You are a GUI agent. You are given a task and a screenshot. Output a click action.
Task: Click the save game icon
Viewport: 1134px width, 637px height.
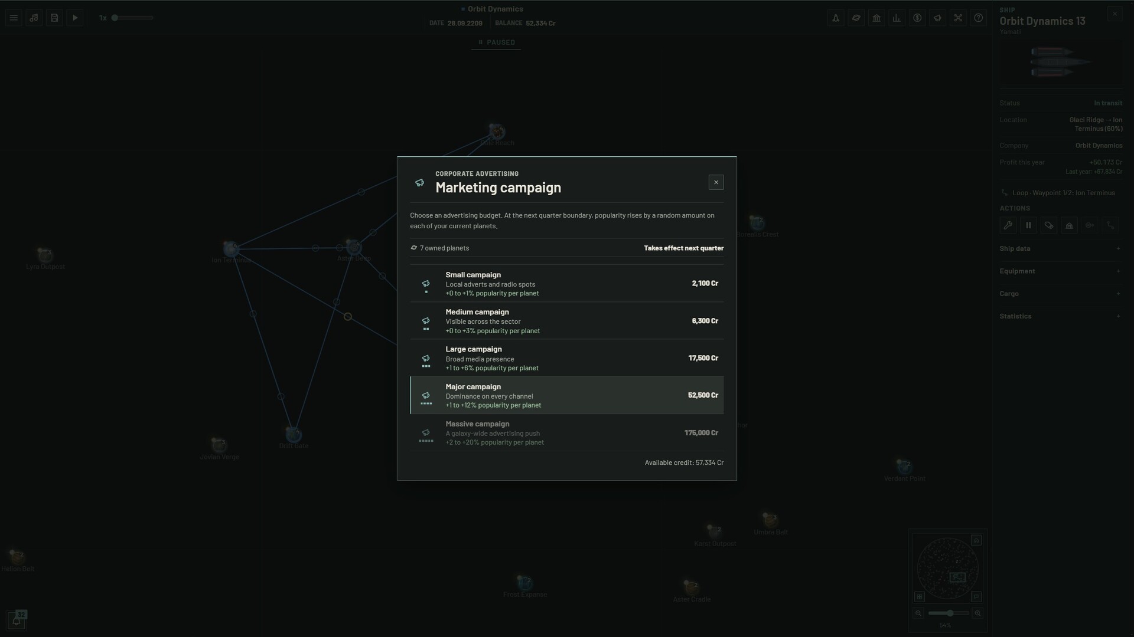pos(54,18)
